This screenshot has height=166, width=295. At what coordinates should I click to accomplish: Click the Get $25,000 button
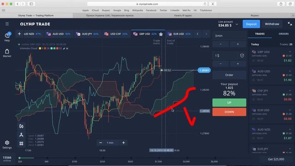point(276,159)
